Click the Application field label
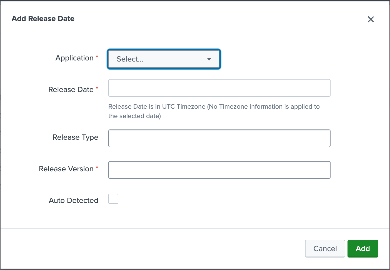 [74, 58]
